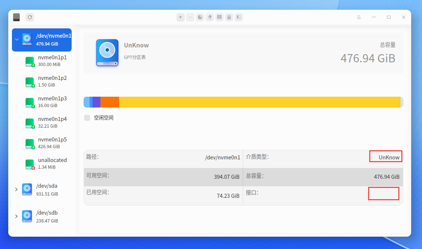422x249 pixels.
Task: Click the nvme0n1p2 green partition icon
Action: (x=30, y=82)
